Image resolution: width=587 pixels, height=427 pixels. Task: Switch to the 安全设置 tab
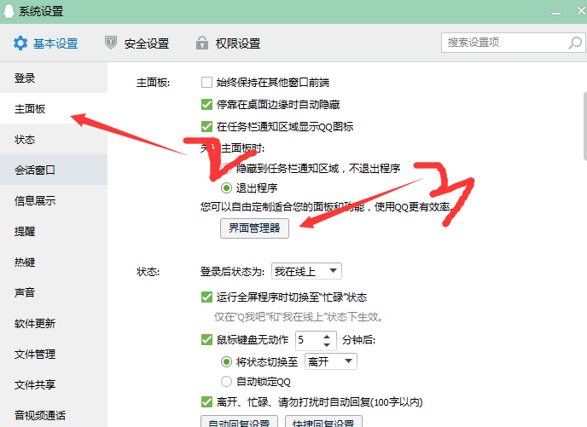click(137, 43)
